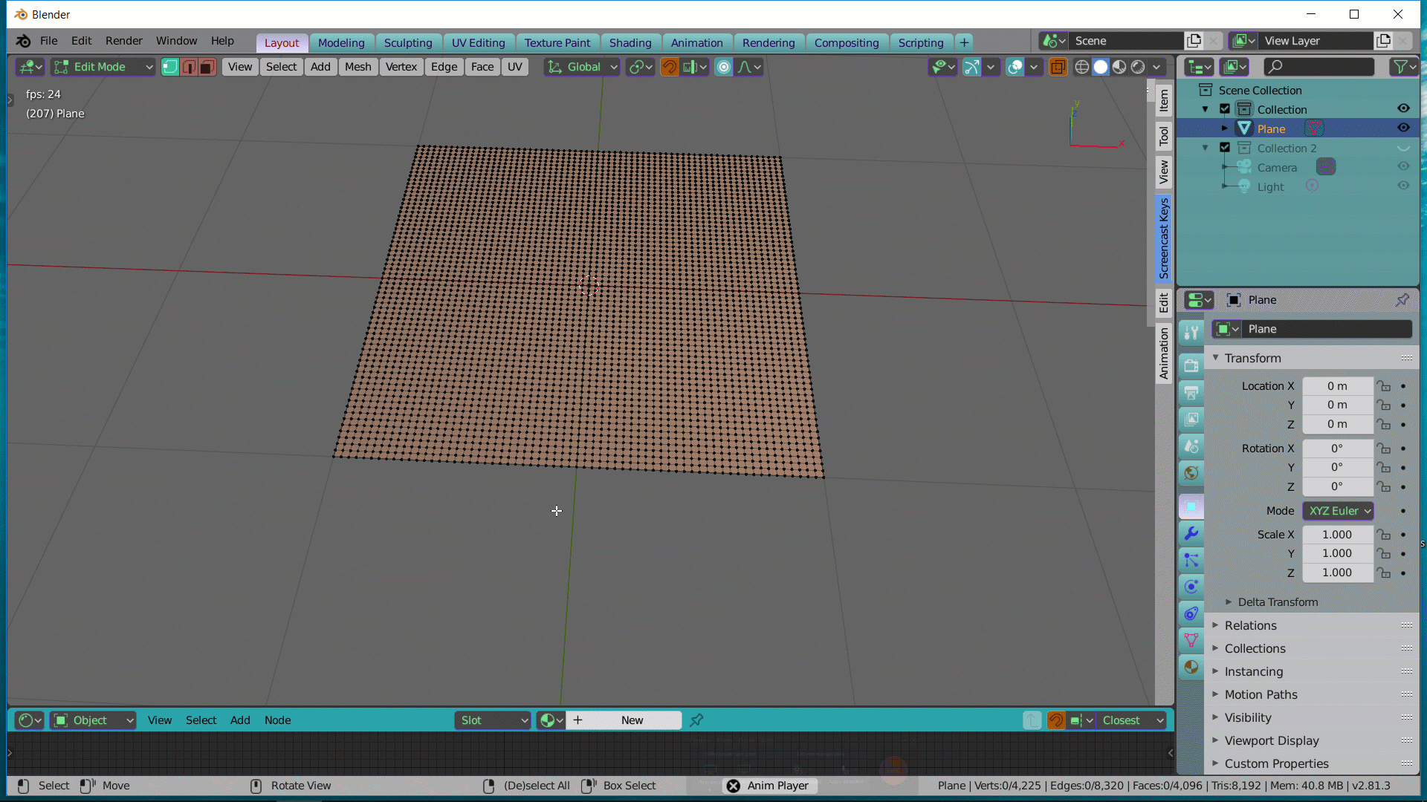Toggle X-ray view icon
This screenshot has width=1427, height=802.
pos(1058,67)
